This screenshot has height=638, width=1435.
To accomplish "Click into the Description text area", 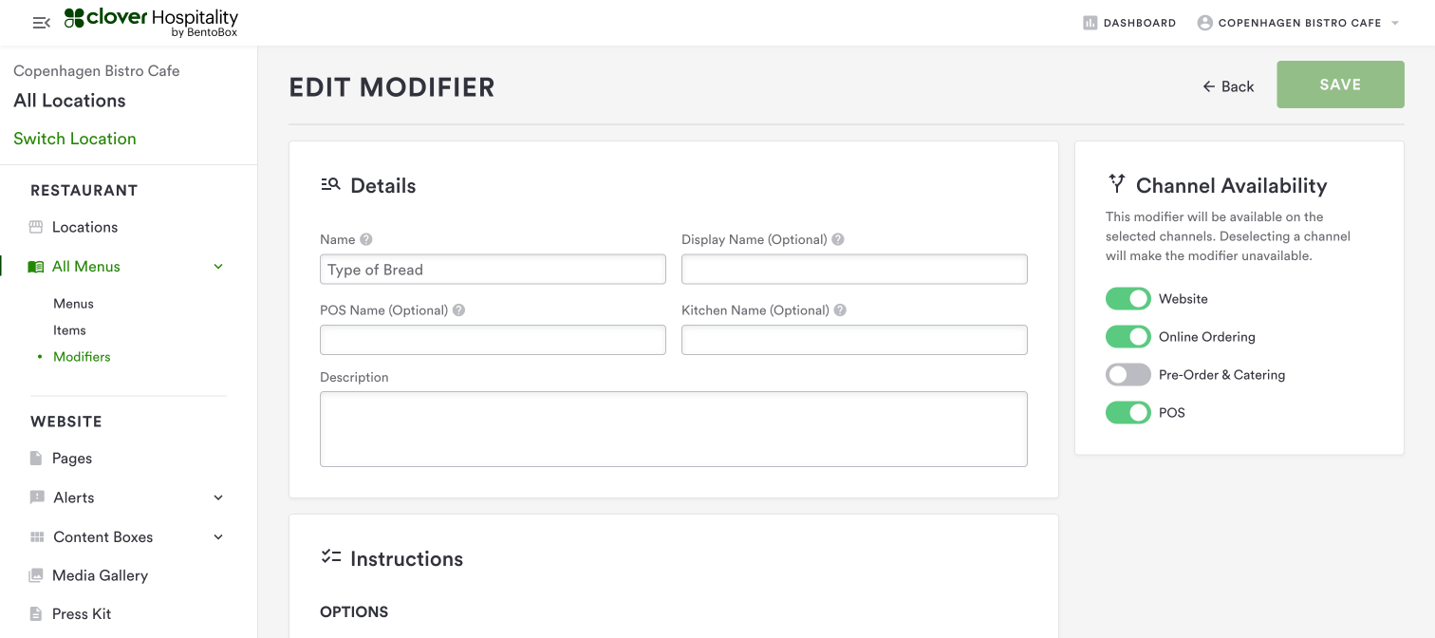I will [x=673, y=429].
